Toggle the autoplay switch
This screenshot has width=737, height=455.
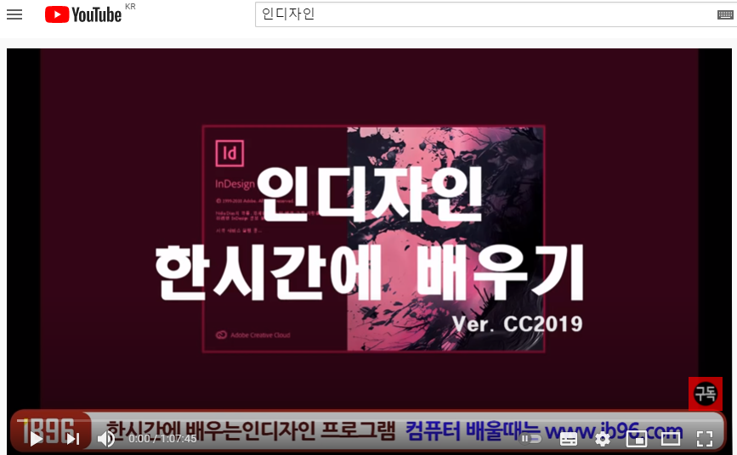(x=530, y=439)
